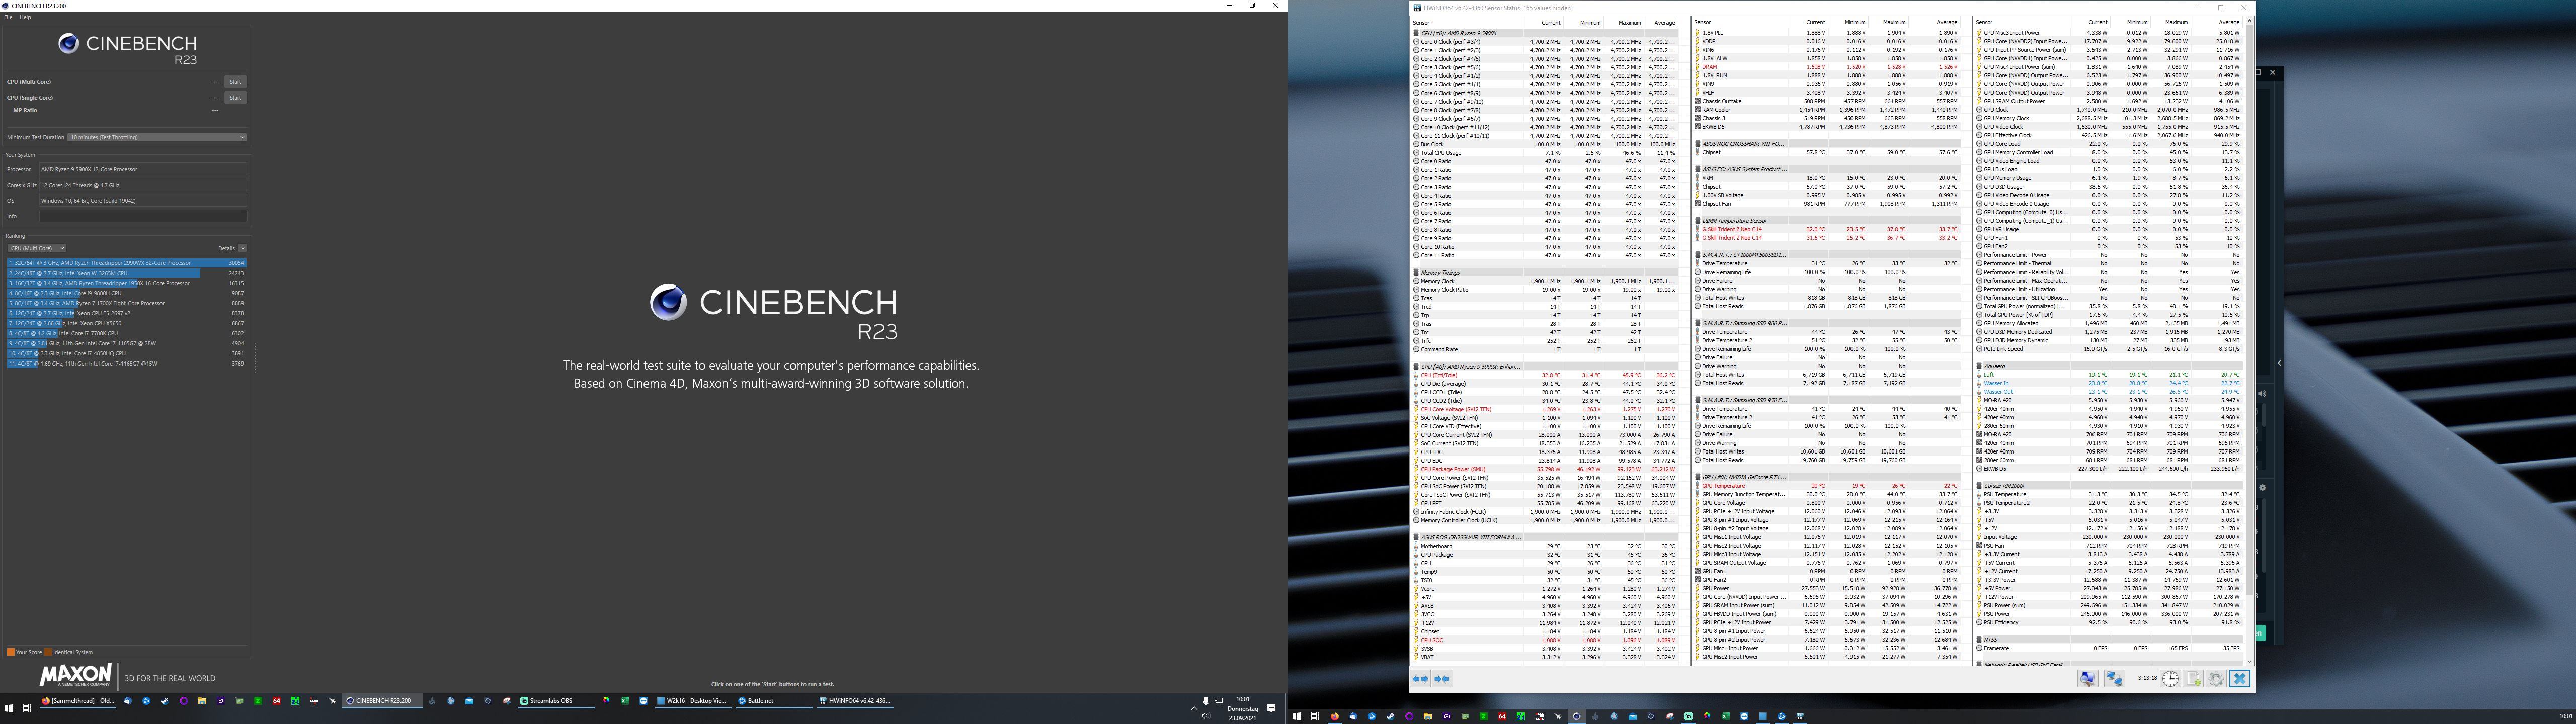Open Excel from the left taskbar
Image resolution: width=2576 pixels, height=724 pixels.
(625, 701)
